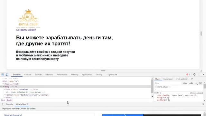
Task: Select the What's New drawer tab
Action: [x=21, y=104]
